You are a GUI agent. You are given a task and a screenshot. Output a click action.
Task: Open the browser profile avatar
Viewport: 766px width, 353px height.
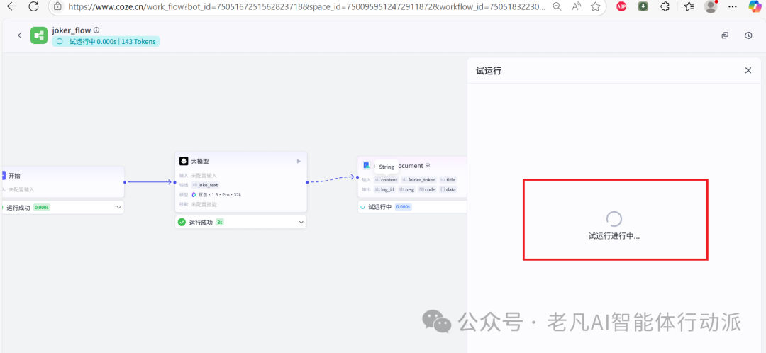[711, 6]
